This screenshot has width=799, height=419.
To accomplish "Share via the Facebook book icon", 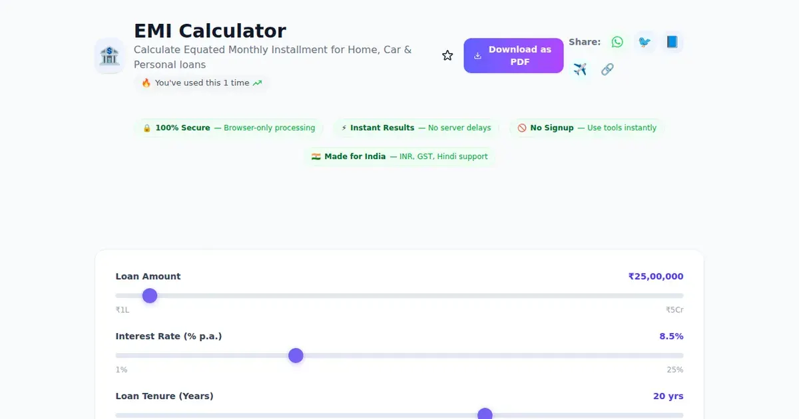I will [672, 42].
